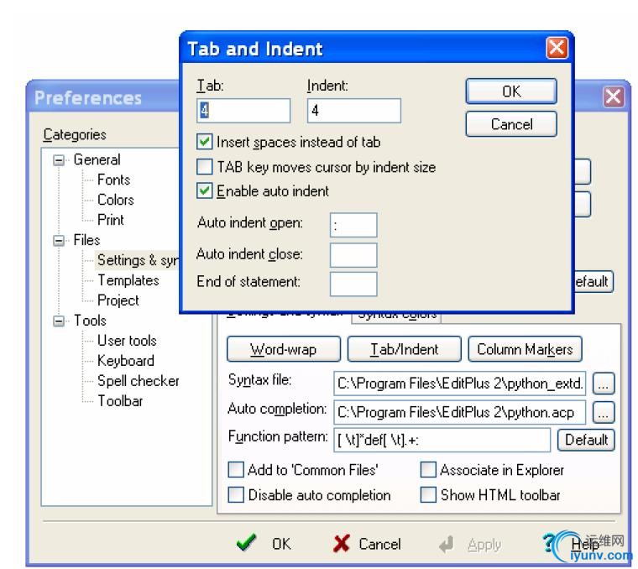Screen dimensions: 638x569
Task: Toggle Insert spaces instead of tab
Action: click(204, 142)
